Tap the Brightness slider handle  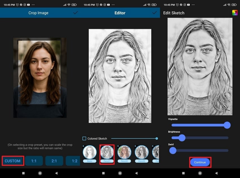[x=182, y=138]
